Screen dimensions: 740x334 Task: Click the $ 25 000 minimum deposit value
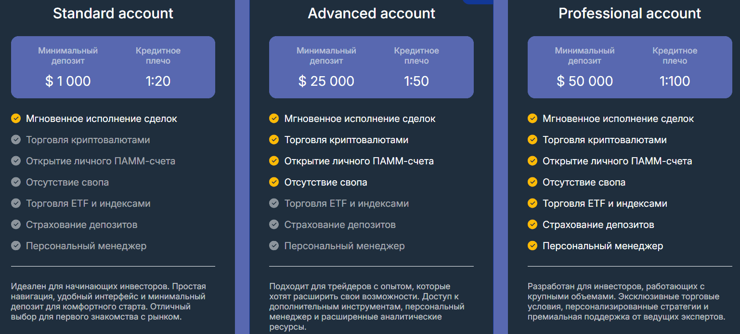tap(327, 81)
